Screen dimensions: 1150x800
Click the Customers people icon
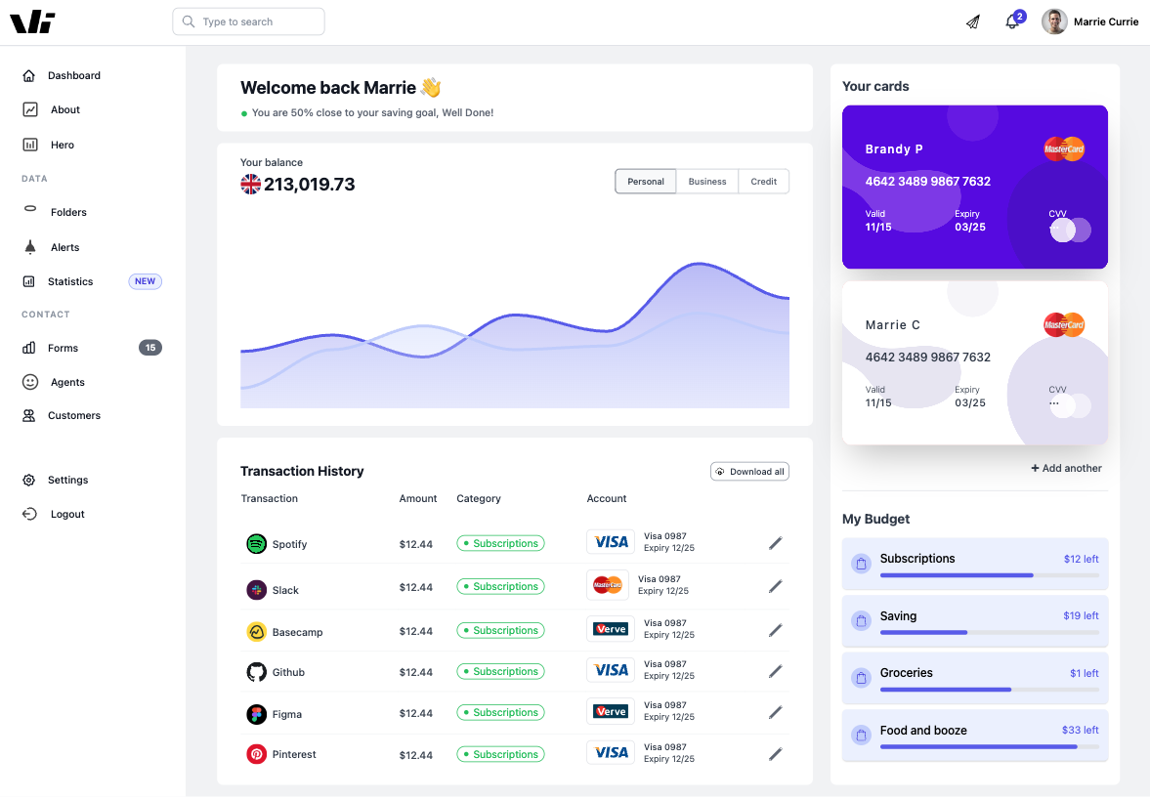pos(29,416)
